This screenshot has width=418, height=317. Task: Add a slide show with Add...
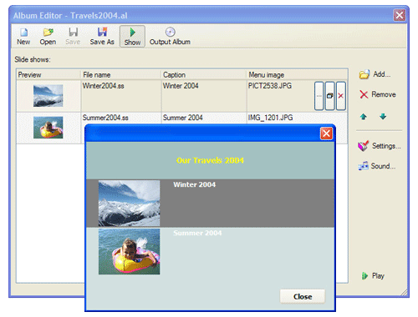[x=375, y=74]
